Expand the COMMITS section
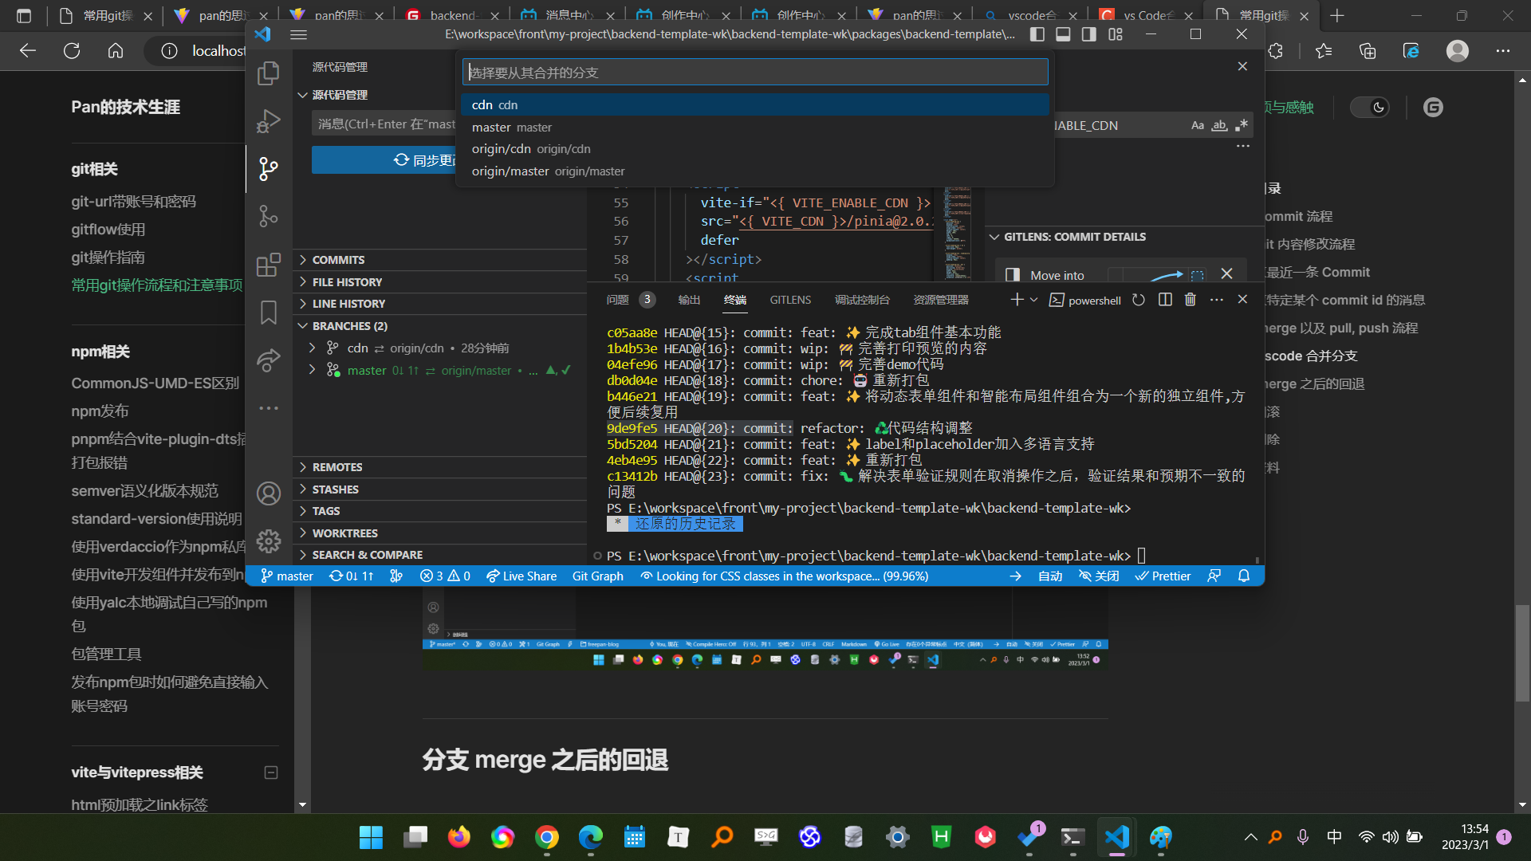Image resolution: width=1531 pixels, height=861 pixels. [338, 260]
